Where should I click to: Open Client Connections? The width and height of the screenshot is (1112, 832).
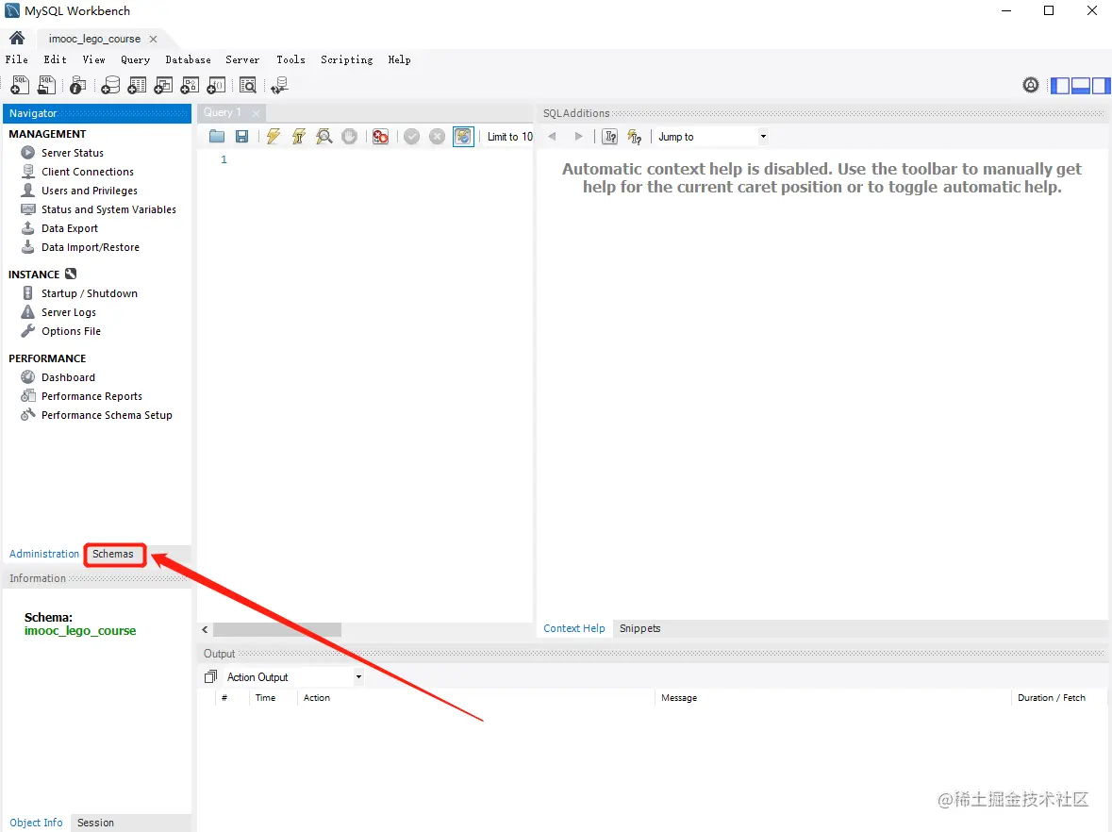click(87, 172)
